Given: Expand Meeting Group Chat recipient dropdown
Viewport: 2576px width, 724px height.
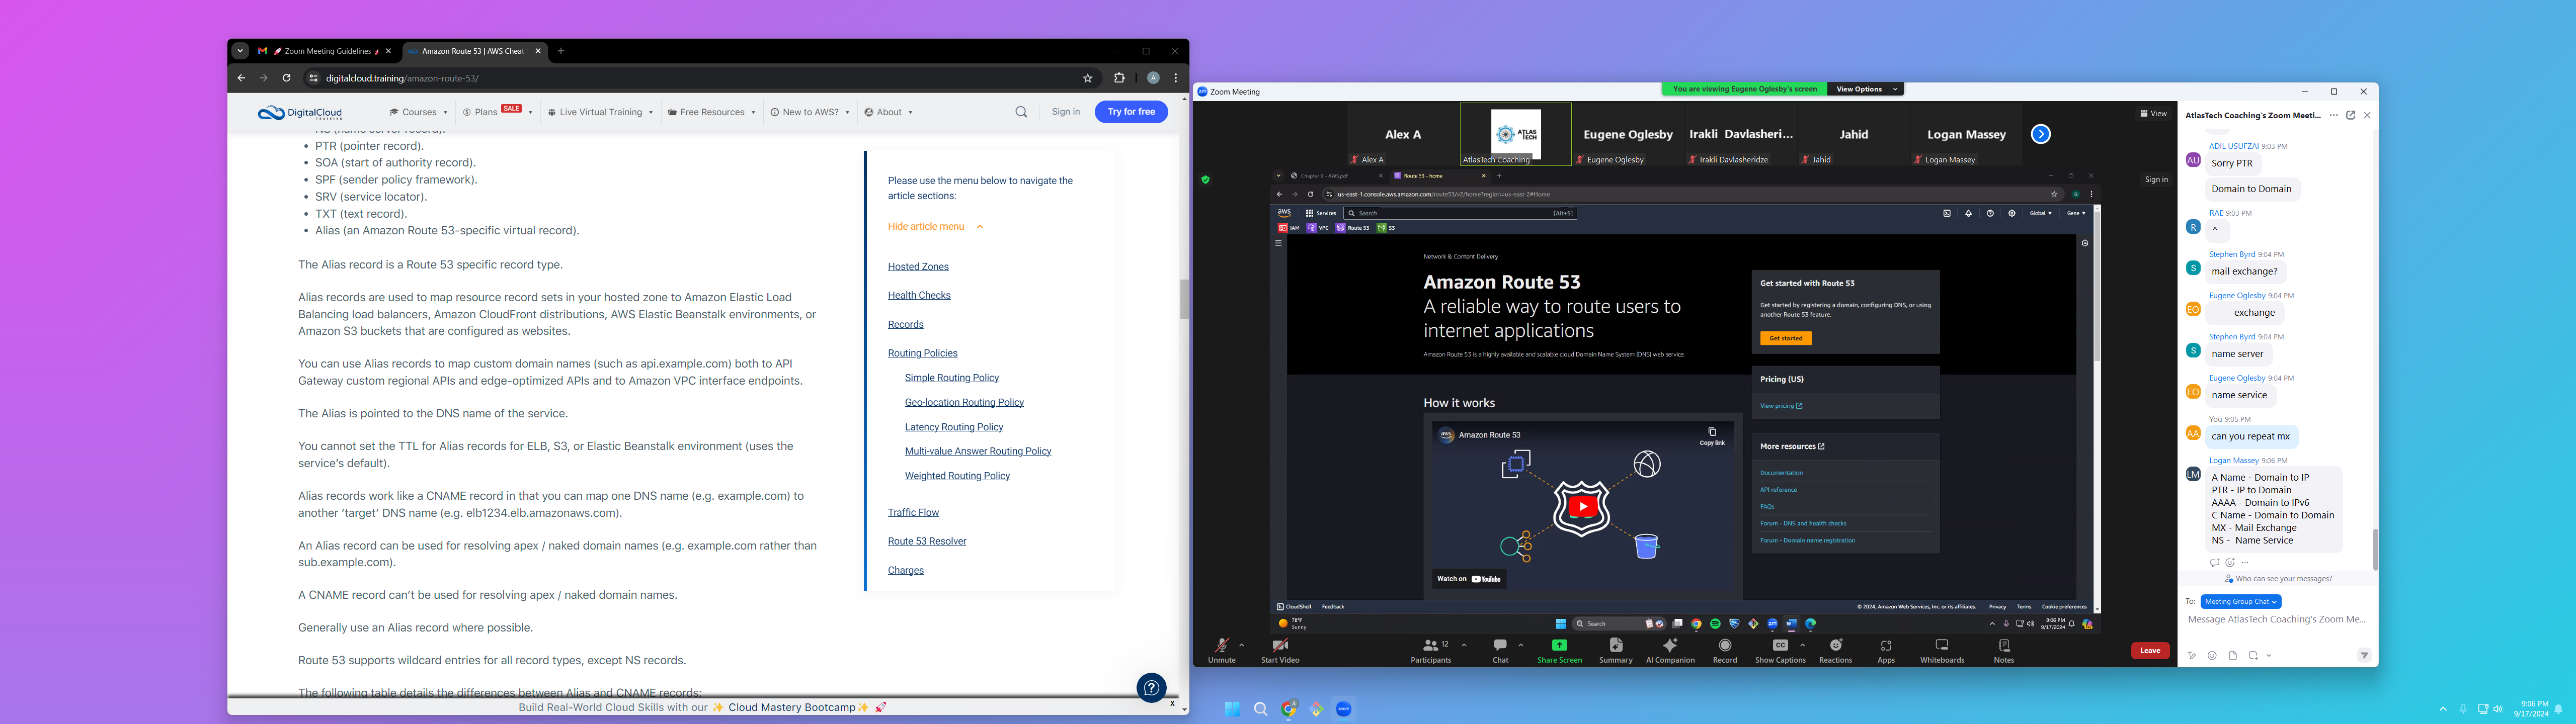Looking at the screenshot, I should pyautogui.click(x=2240, y=601).
